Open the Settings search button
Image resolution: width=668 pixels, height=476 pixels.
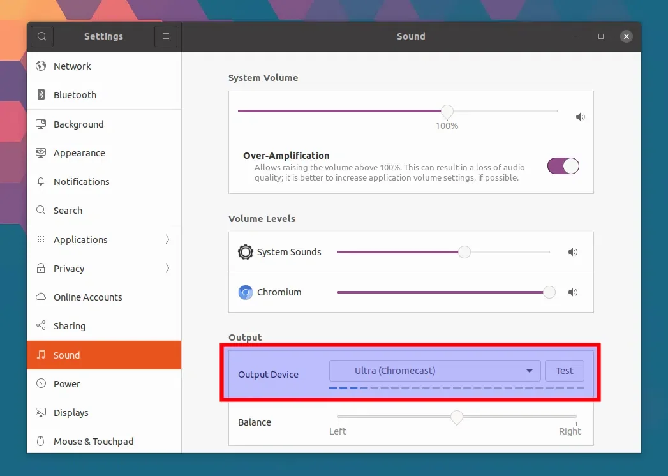[x=41, y=36]
